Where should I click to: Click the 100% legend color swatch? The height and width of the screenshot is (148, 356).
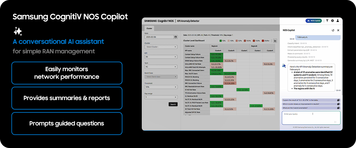point(245,41)
